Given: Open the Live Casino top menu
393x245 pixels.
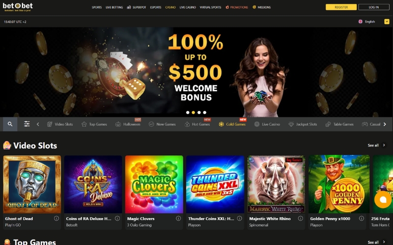Looking at the screenshot, I should pyautogui.click(x=188, y=7).
